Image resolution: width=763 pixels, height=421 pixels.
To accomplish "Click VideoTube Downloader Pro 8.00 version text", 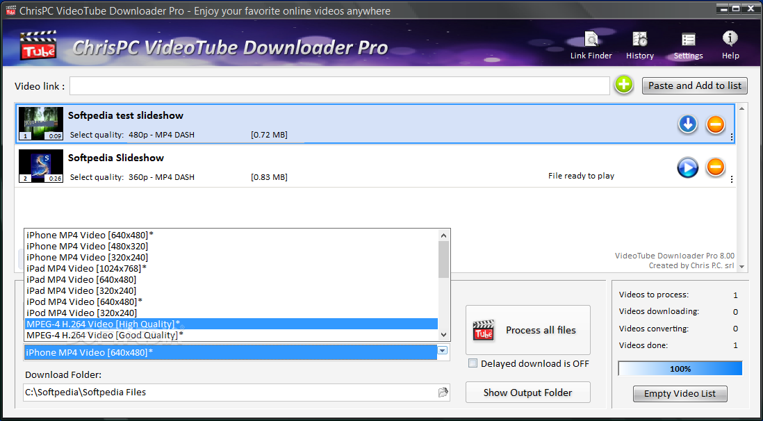I will [x=675, y=256].
